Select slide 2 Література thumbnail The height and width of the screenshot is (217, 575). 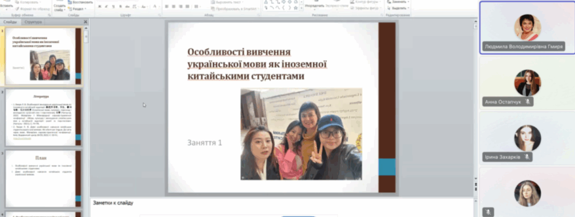tap(43, 117)
